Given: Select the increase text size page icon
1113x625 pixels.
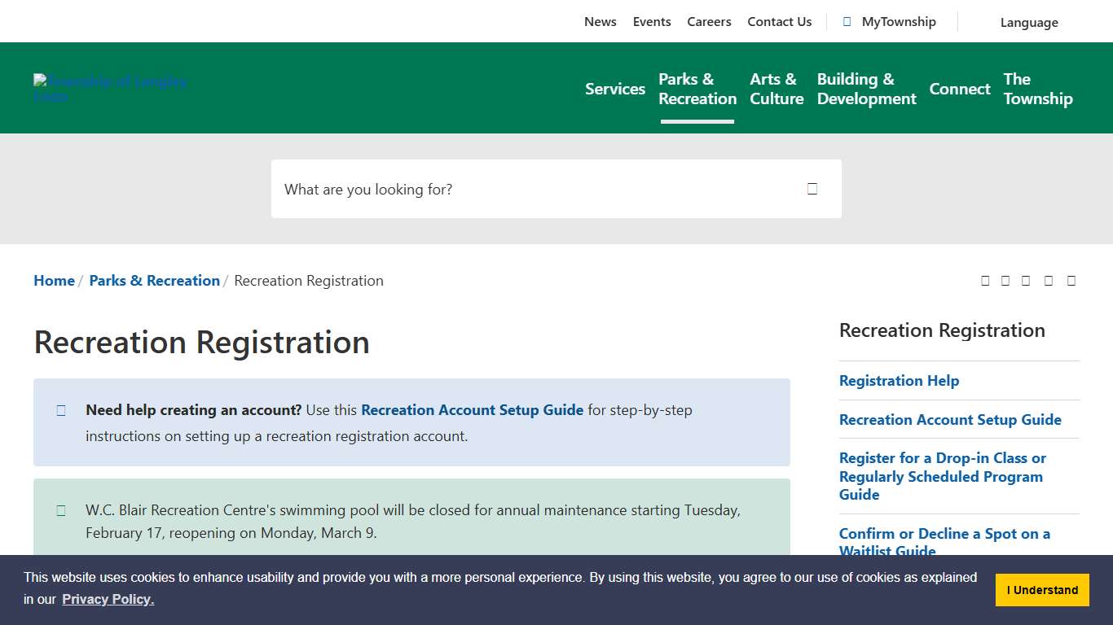Looking at the screenshot, I should (1004, 280).
